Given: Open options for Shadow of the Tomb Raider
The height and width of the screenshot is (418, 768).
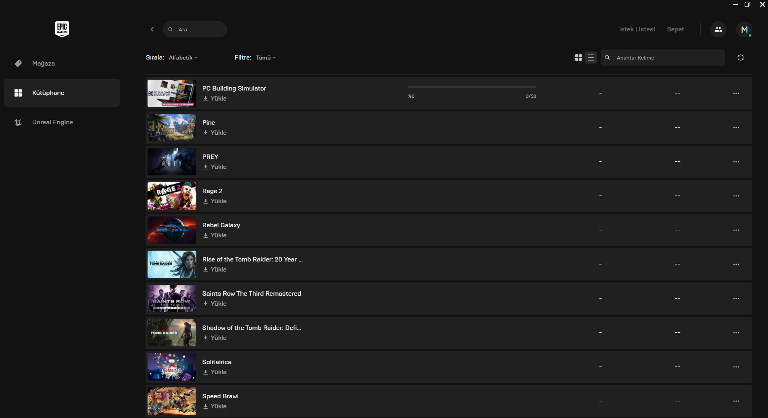Looking at the screenshot, I should coord(736,333).
